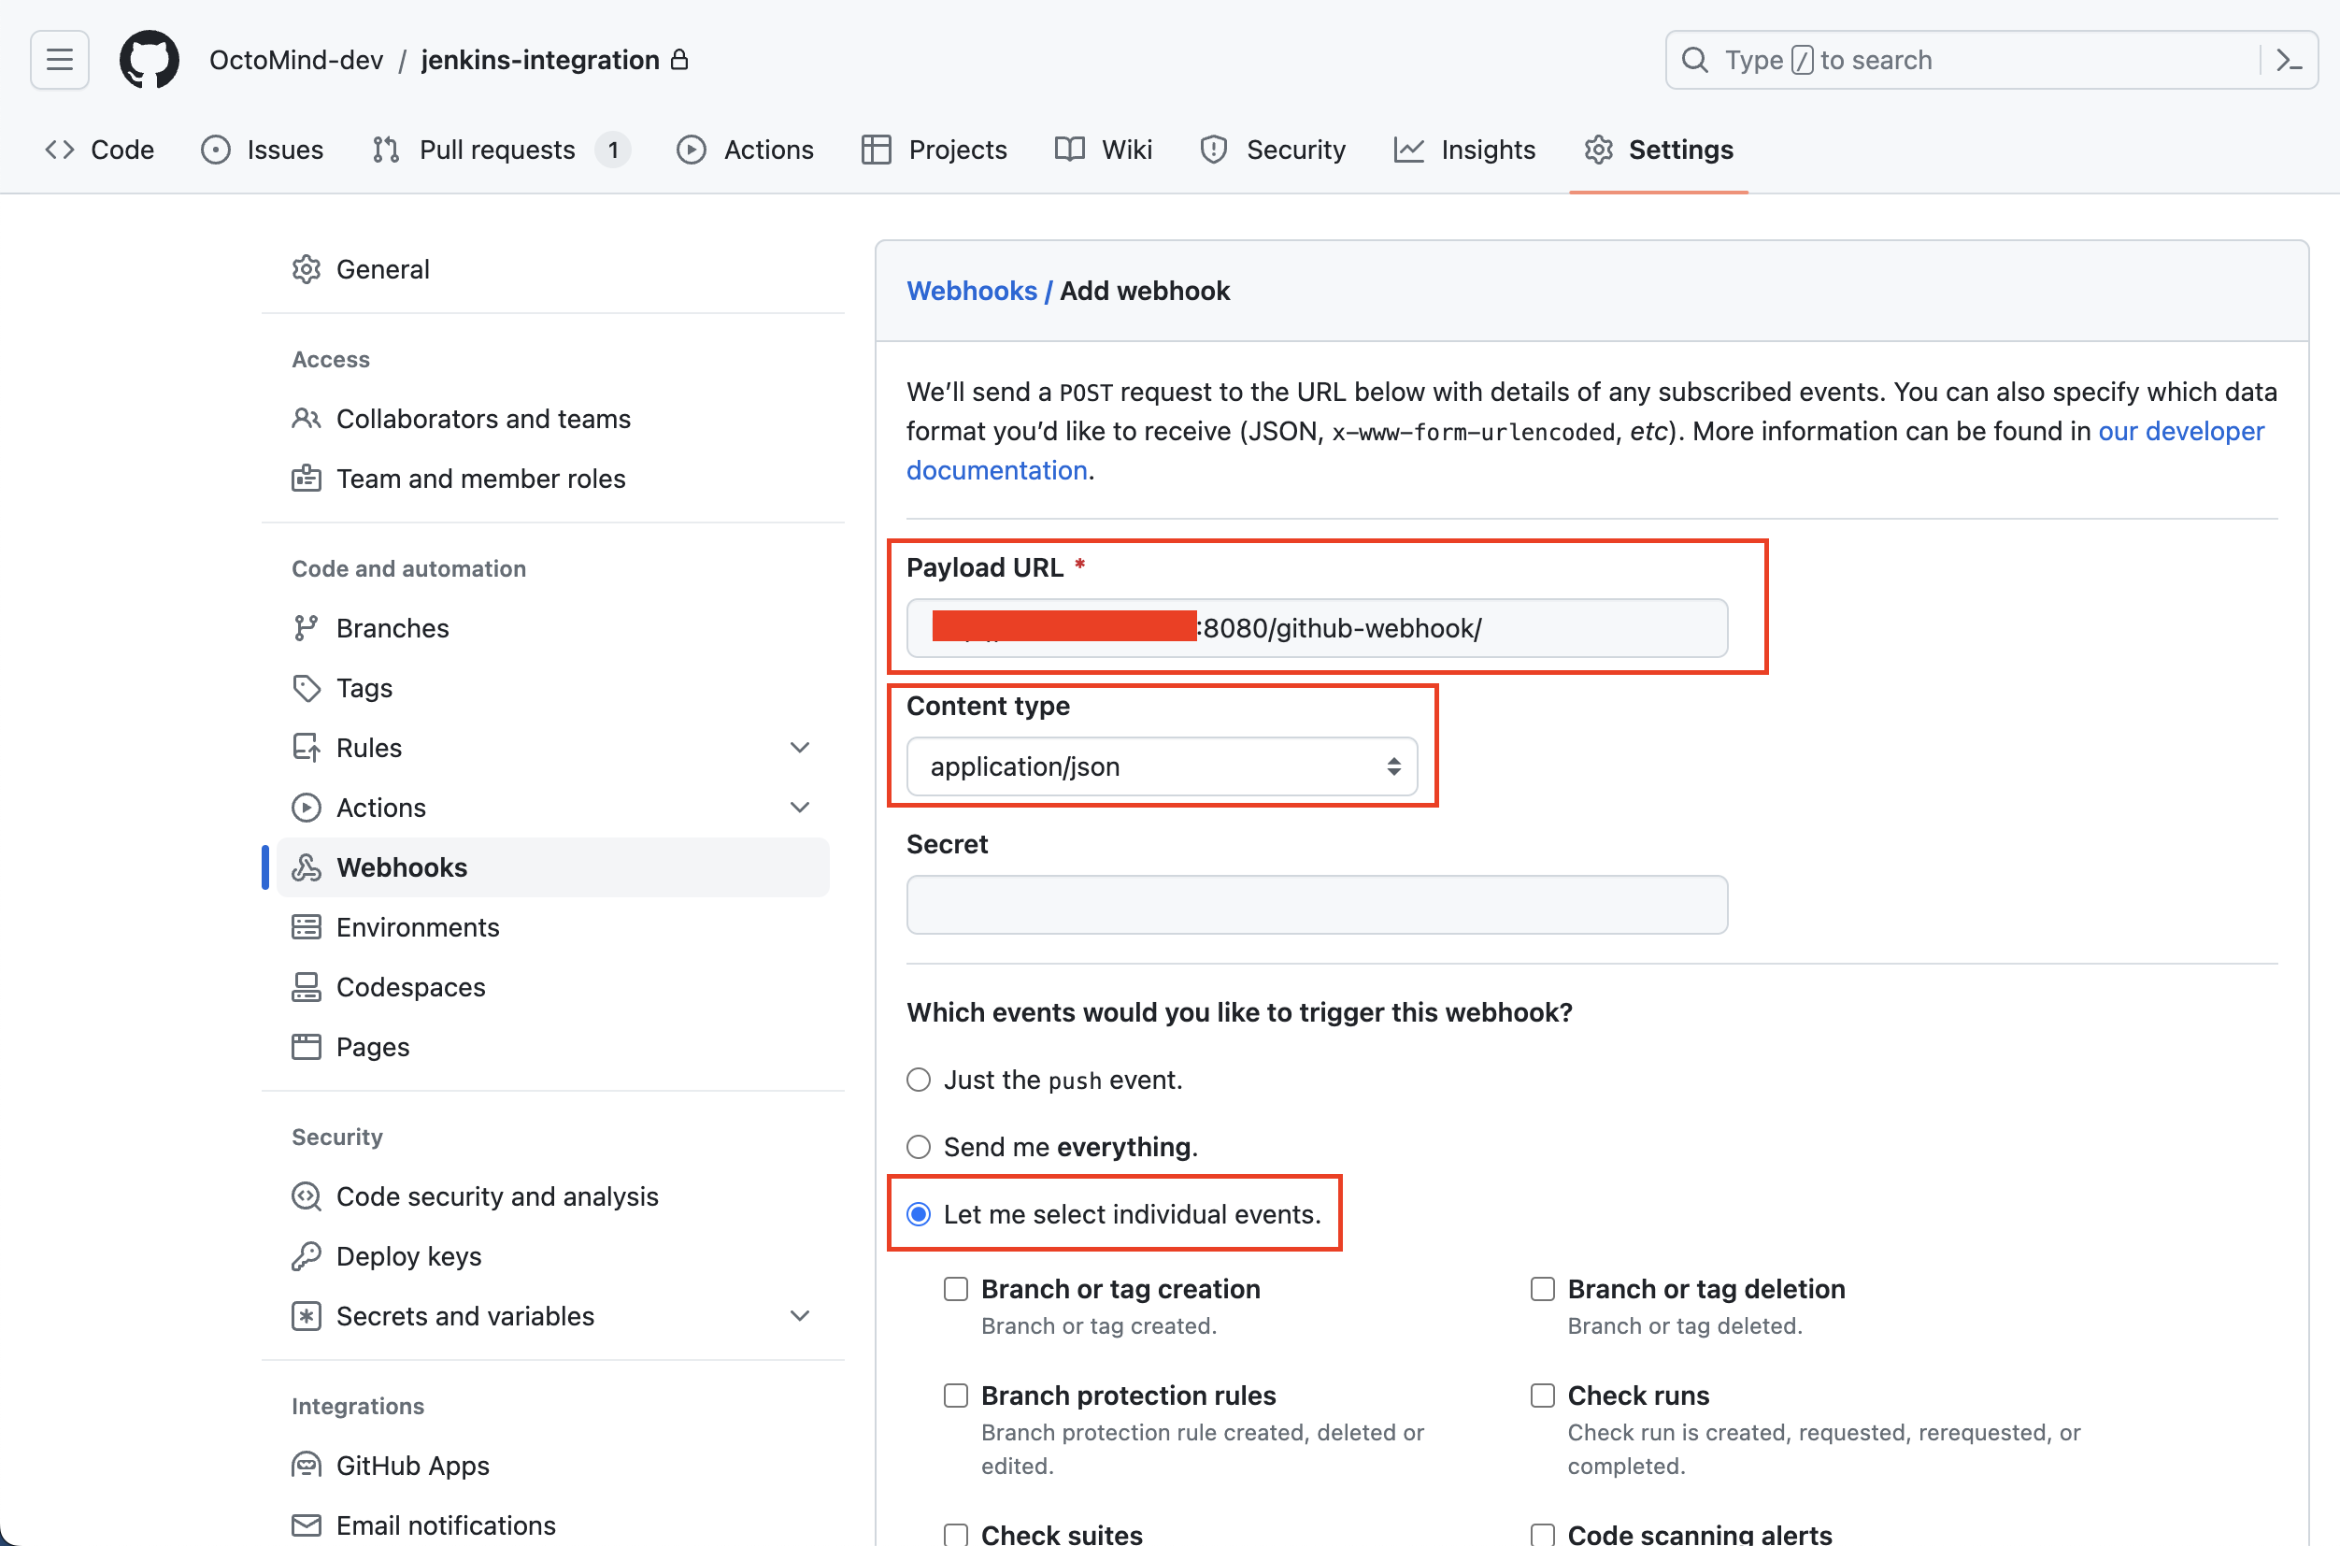Open the command palette terminal icon
2340x1546 pixels.
tap(2288, 59)
